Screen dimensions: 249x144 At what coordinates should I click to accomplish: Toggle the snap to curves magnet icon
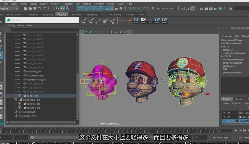[x=135, y=8]
